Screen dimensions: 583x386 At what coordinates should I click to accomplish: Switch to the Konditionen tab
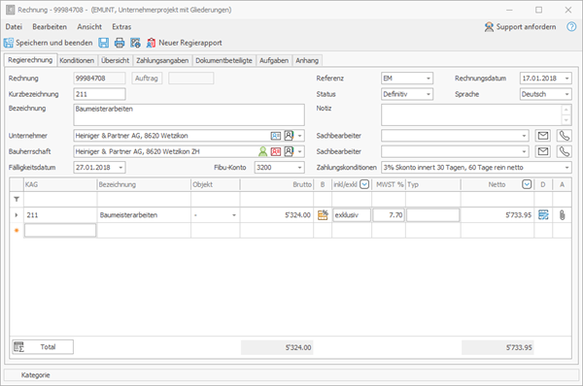77,60
